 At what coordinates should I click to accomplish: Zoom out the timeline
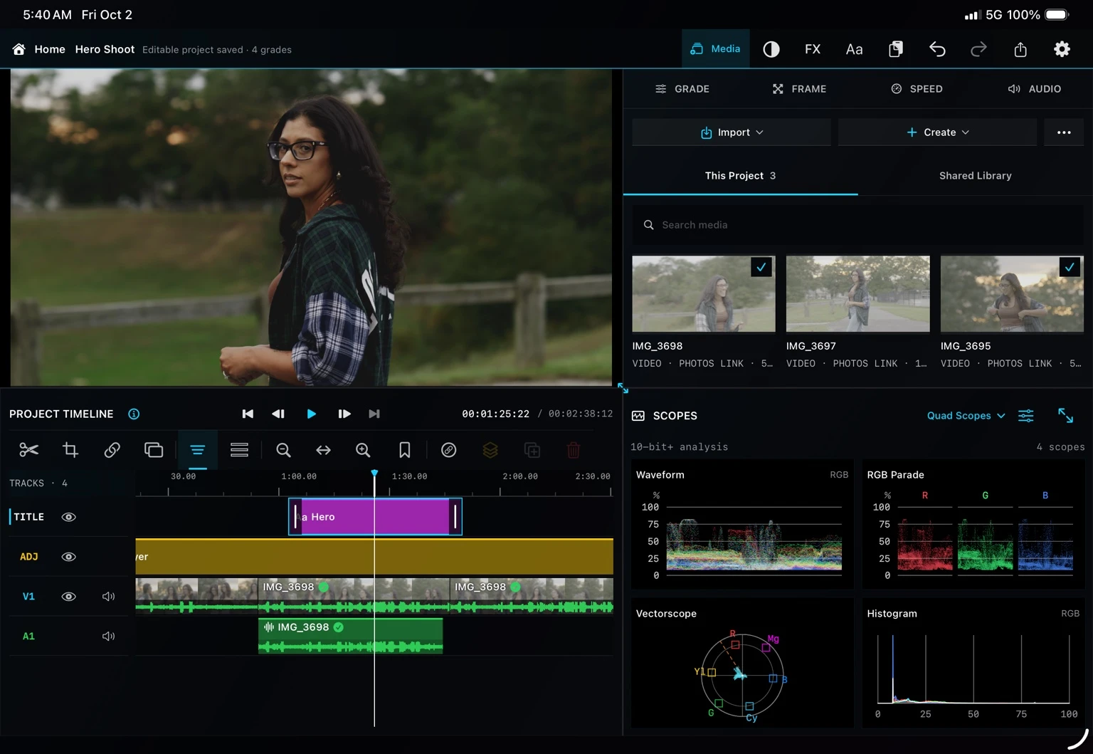click(x=283, y=450)
